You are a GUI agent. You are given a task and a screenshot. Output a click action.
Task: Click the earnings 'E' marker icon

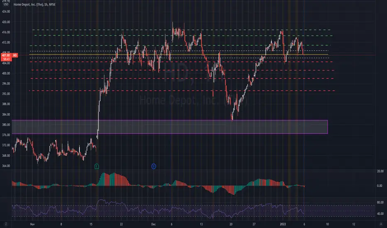[96, 166]
